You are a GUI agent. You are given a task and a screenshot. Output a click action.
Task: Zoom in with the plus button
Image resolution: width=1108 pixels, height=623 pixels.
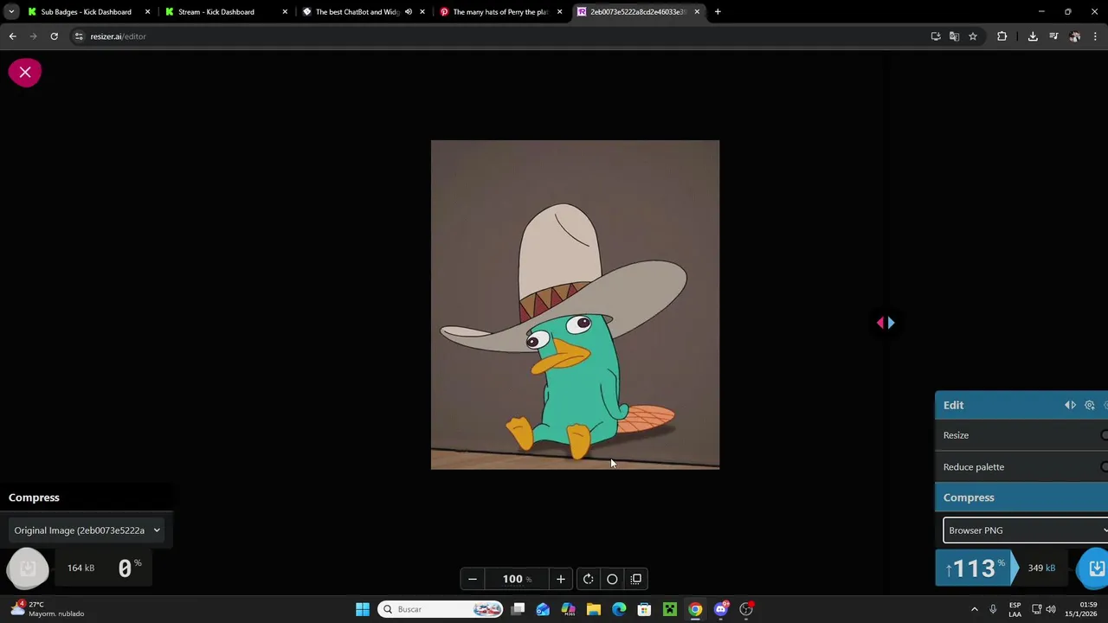pyautogui.click(x=561, y=579)
